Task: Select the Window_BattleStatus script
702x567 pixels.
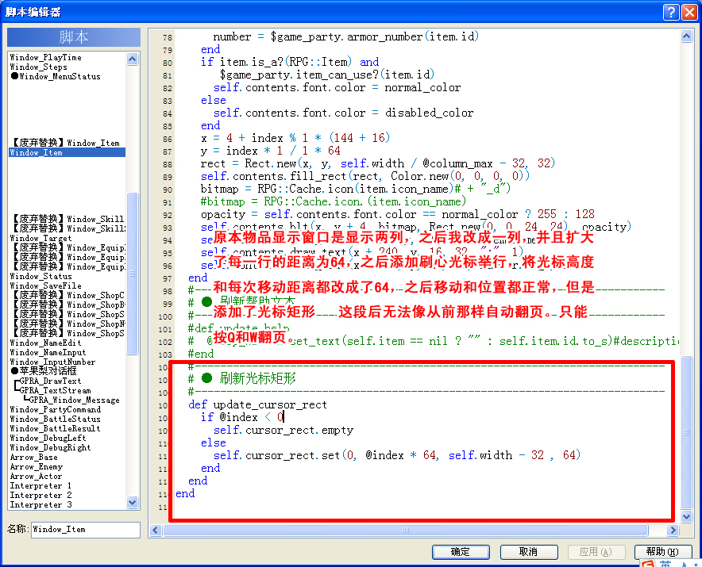Action: click(55, 419)
